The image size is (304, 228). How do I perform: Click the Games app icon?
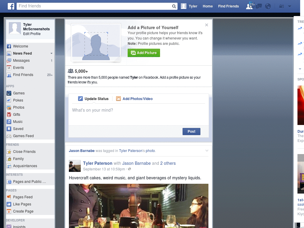(9, 93)
